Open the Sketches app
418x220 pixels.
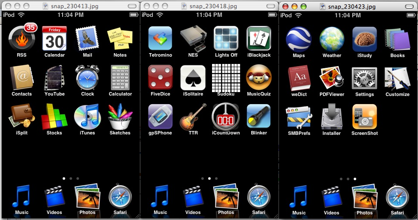click(x=120, y=117)
